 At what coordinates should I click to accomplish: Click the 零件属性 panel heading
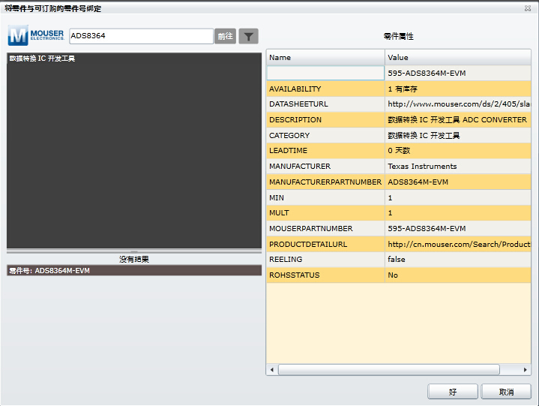point(398,36)
